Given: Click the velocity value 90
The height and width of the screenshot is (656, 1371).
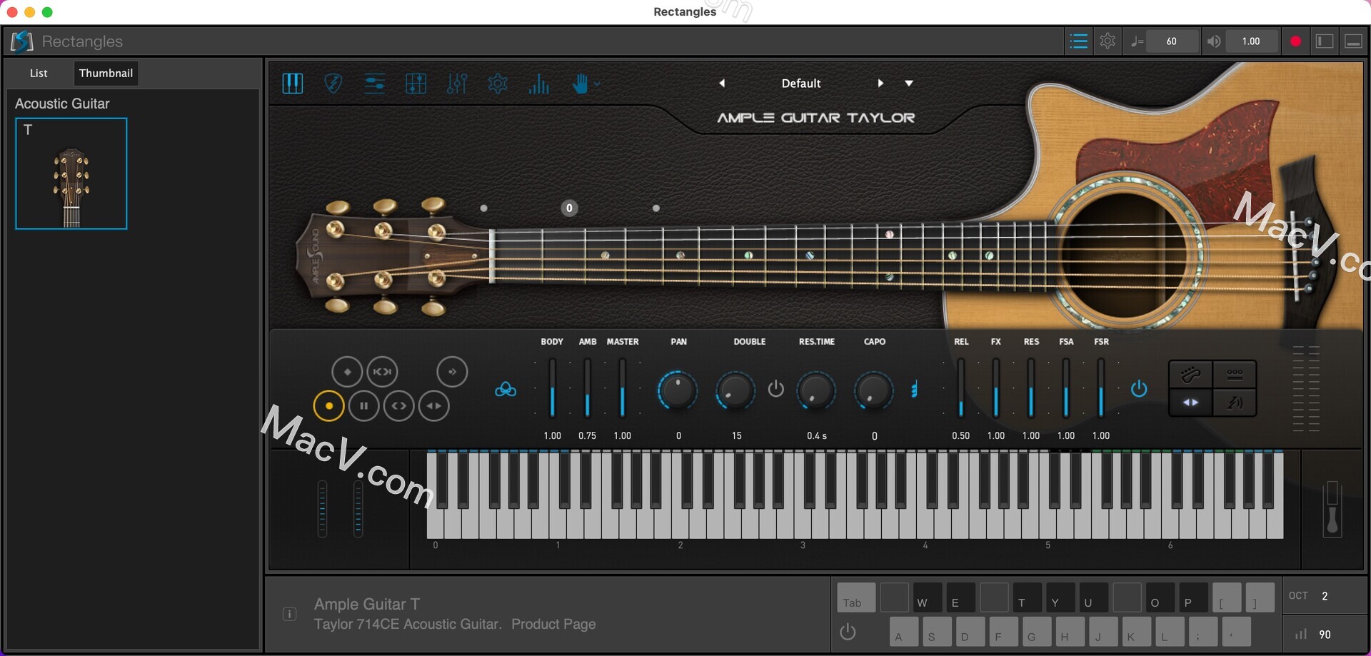Looking at the screenshot, I should [x=1325, y=634].
